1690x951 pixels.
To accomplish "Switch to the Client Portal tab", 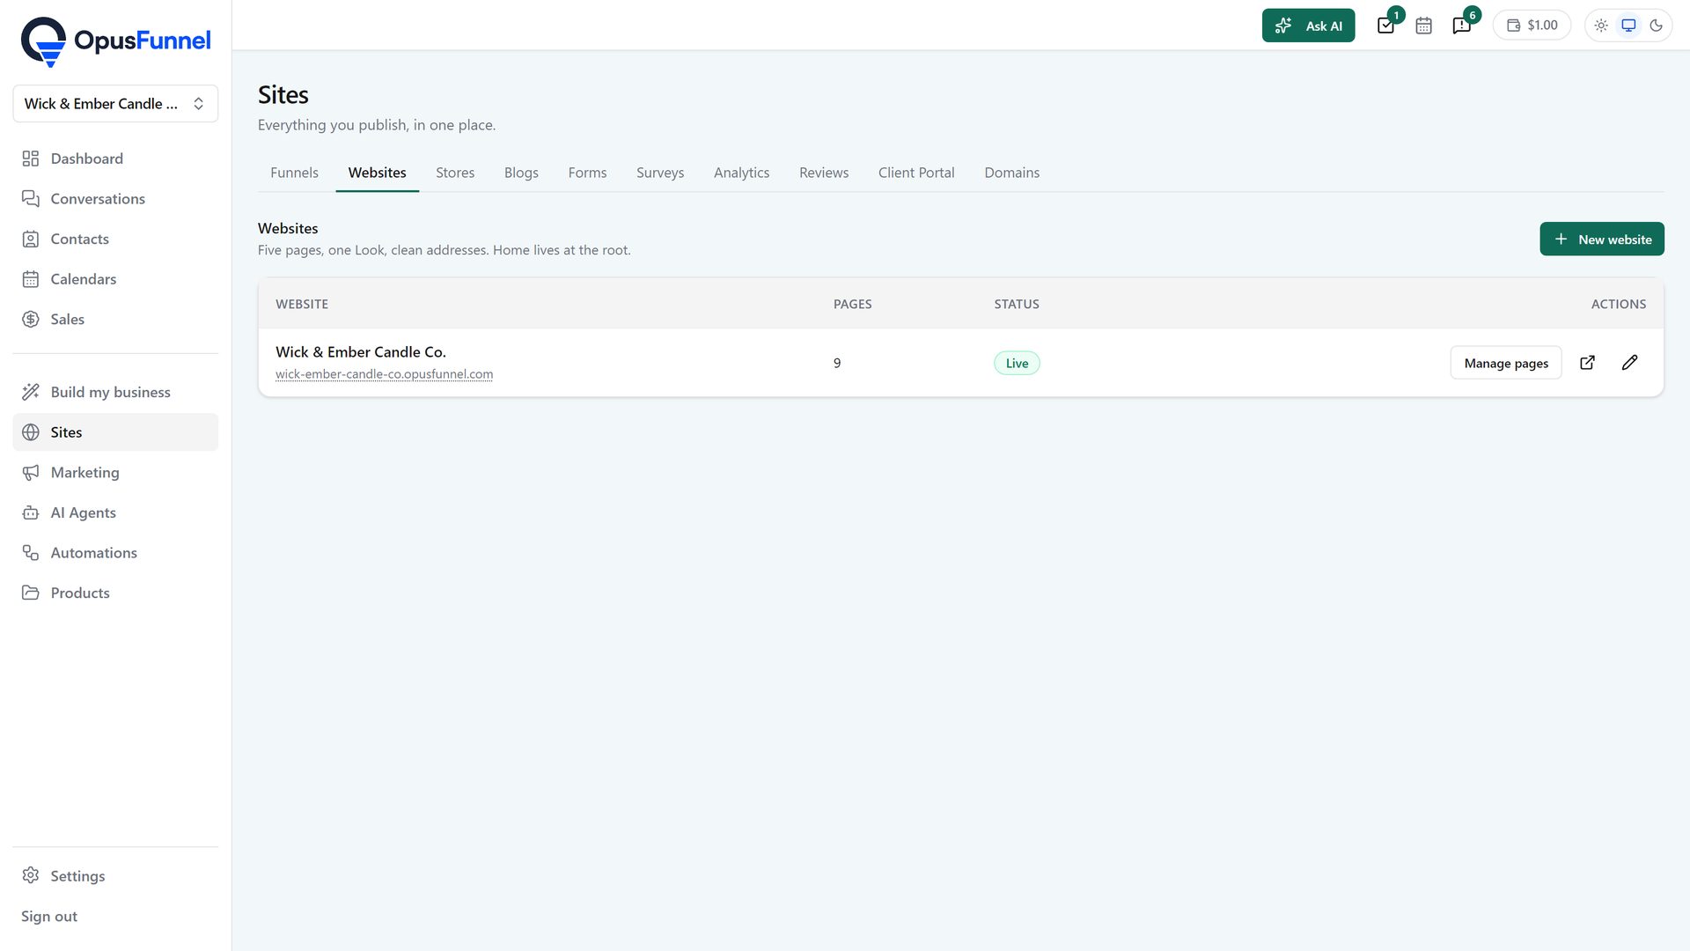I will tap(916, 173).
